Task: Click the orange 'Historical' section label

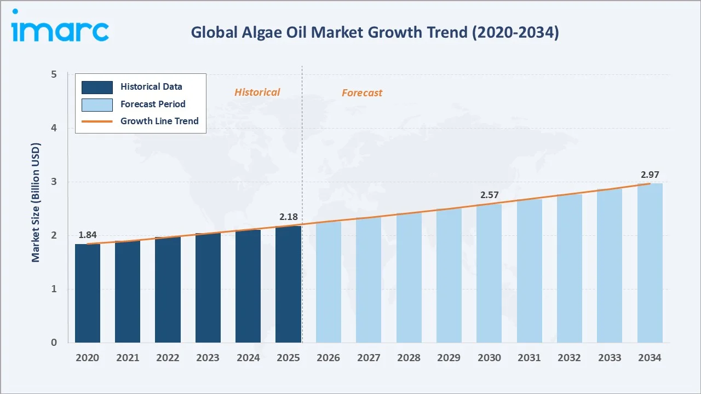Action: click(257, 92)
